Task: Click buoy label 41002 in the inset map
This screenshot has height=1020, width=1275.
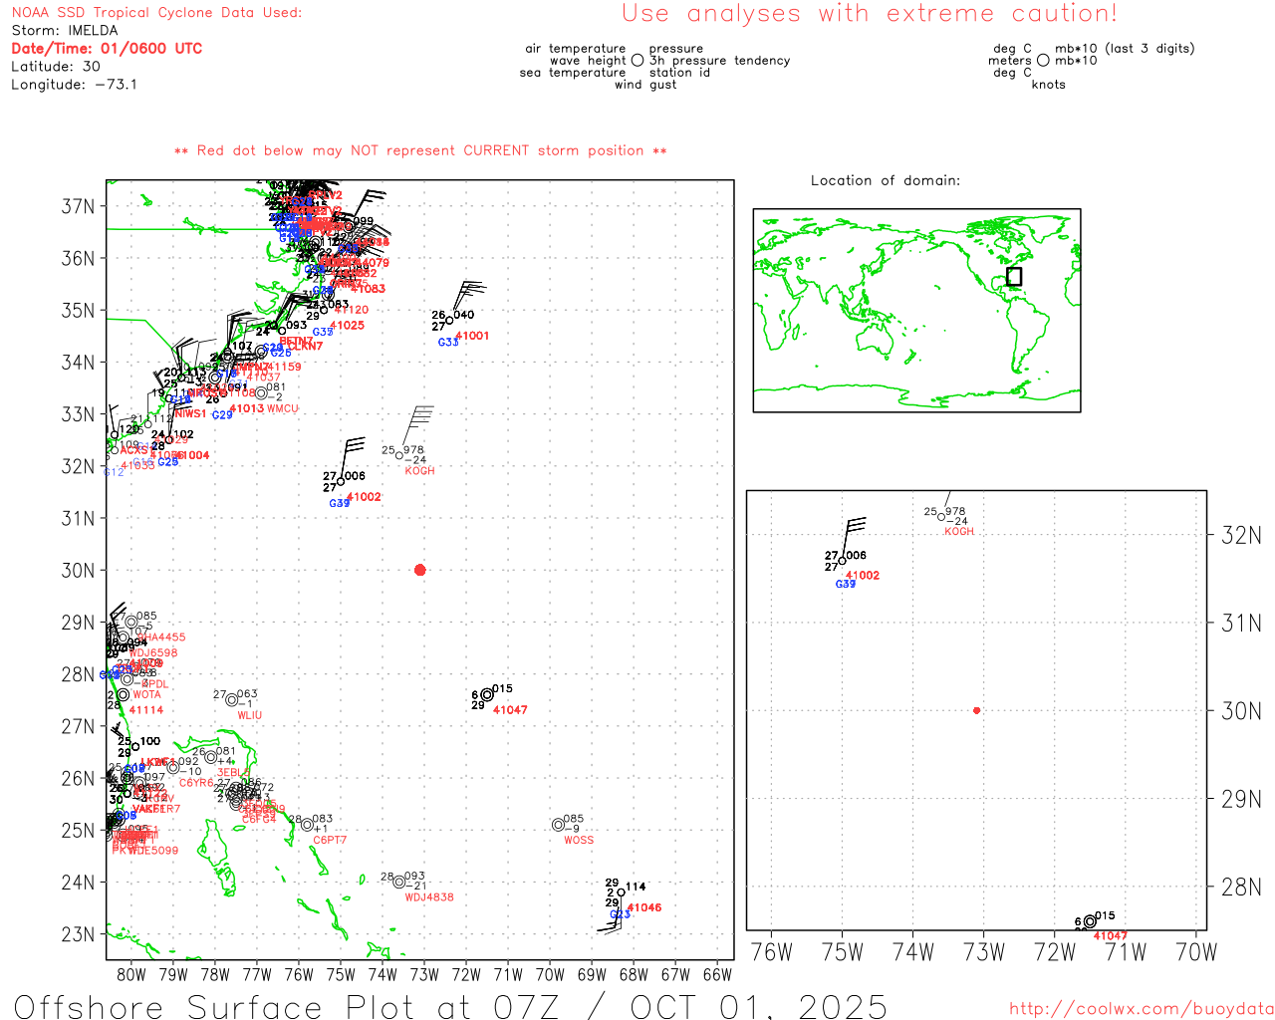Action: point(863,576)
